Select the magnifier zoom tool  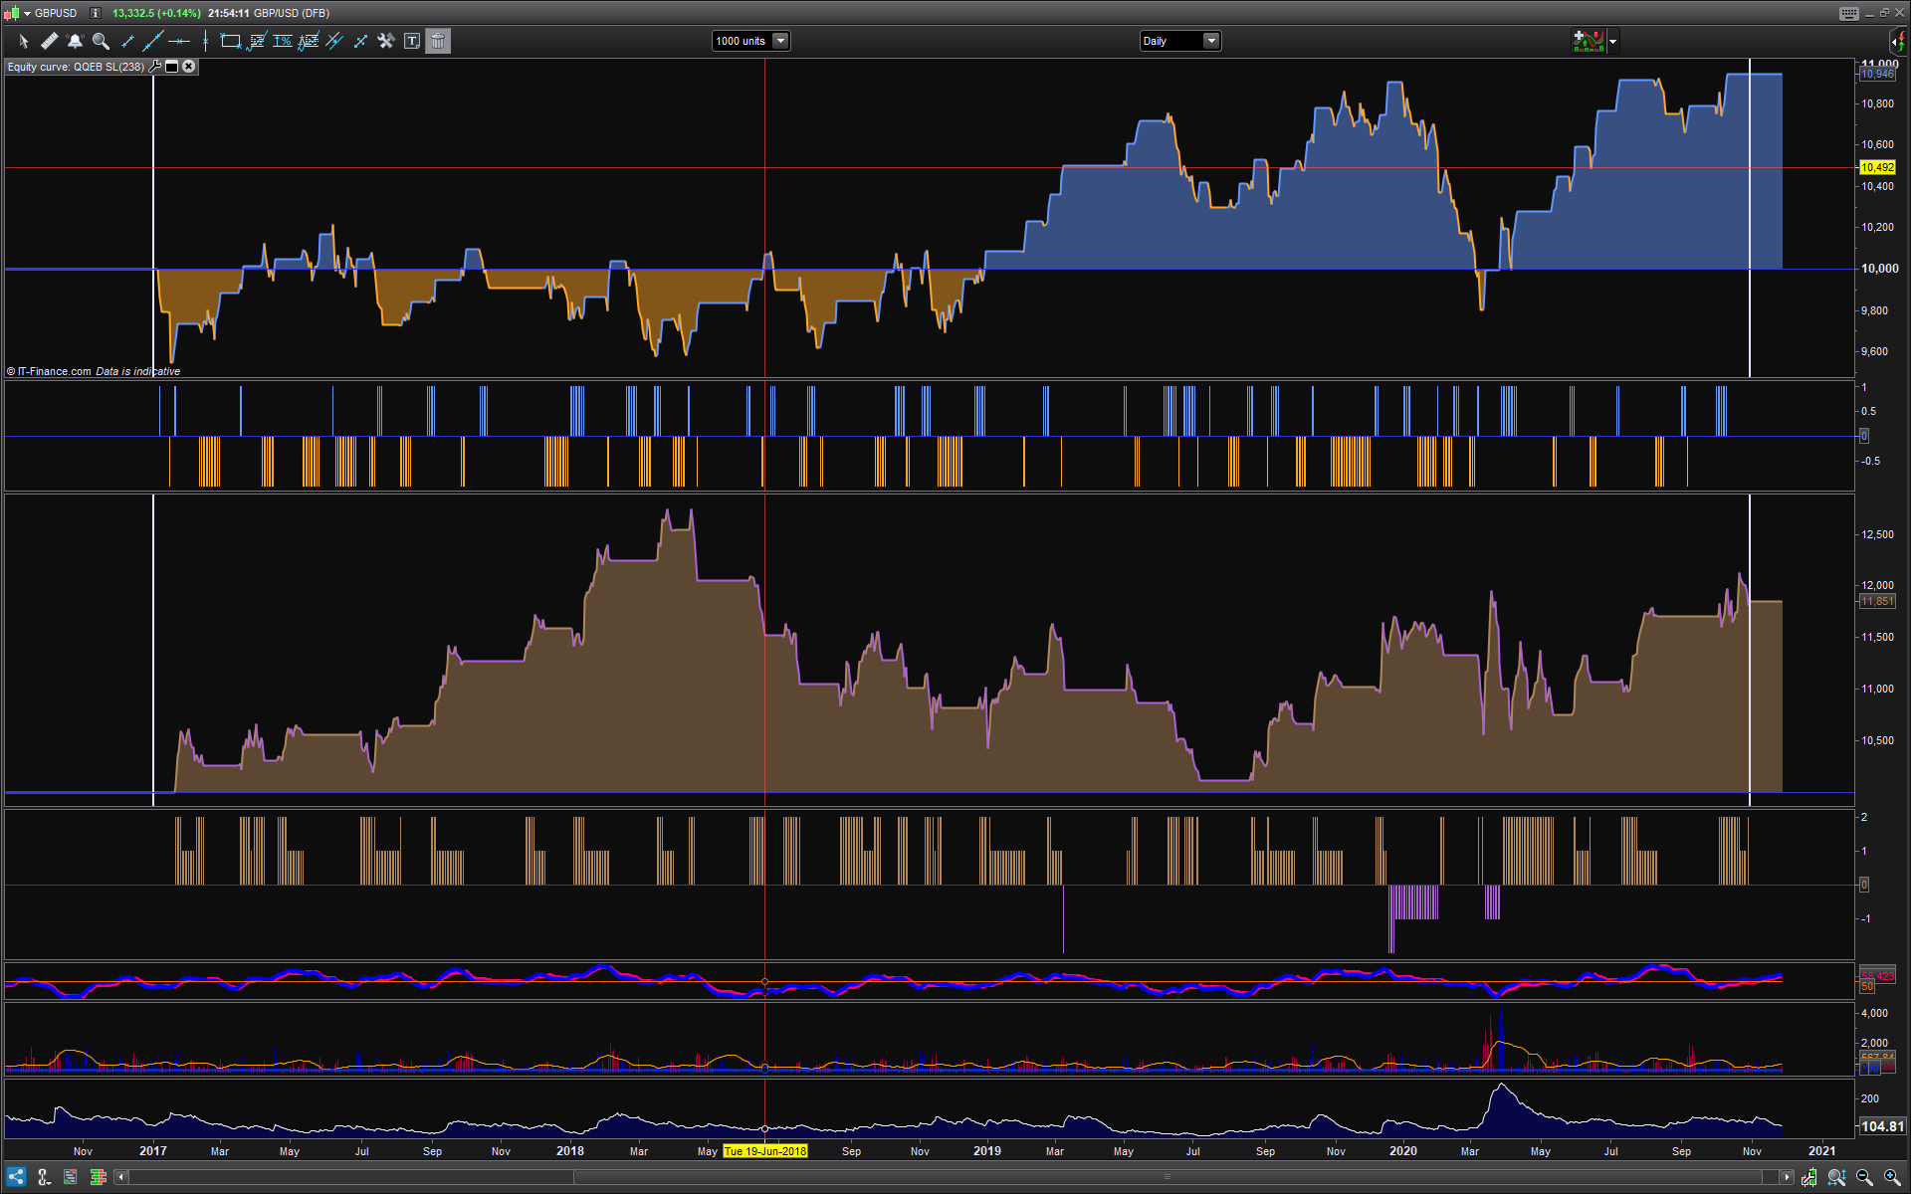tap(101, 41)
